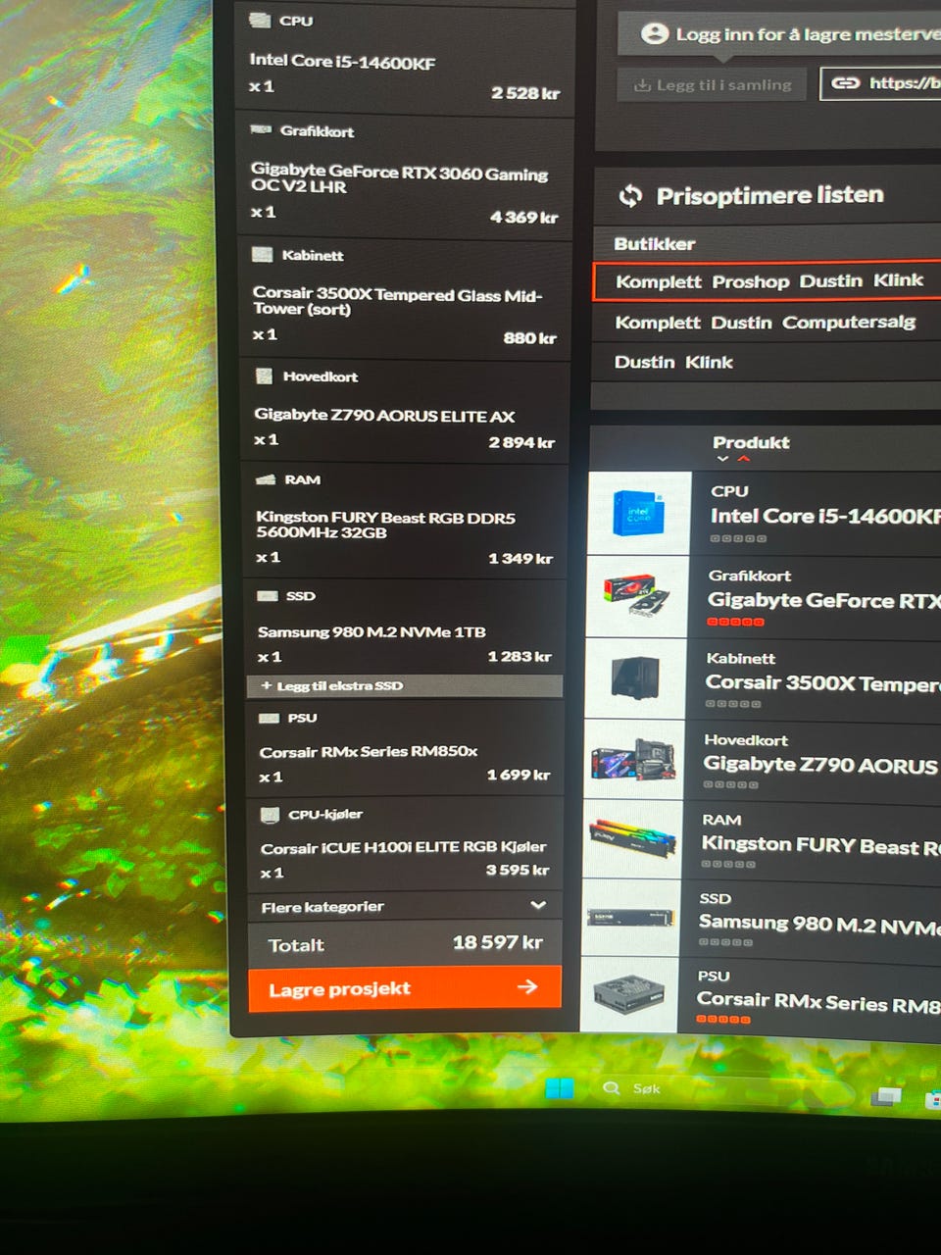Viewport: 941px width, 1255px height.
Task: Click the CPU-kjøler category icon
Action: pyautogui.click(x=270, y=814)
